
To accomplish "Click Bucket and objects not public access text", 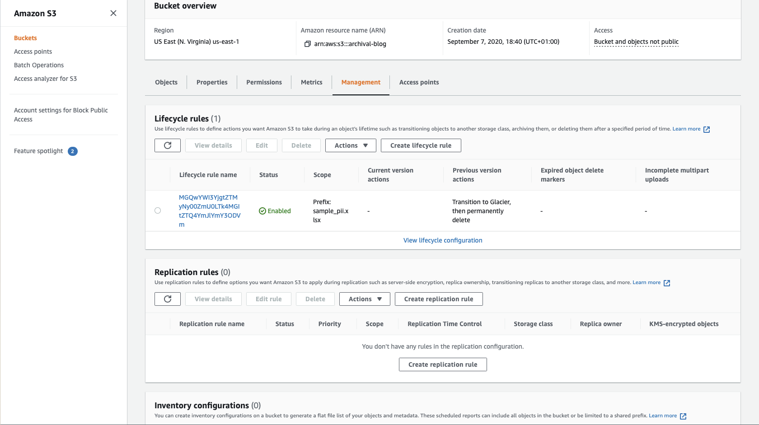I will (x=636, y=42).
